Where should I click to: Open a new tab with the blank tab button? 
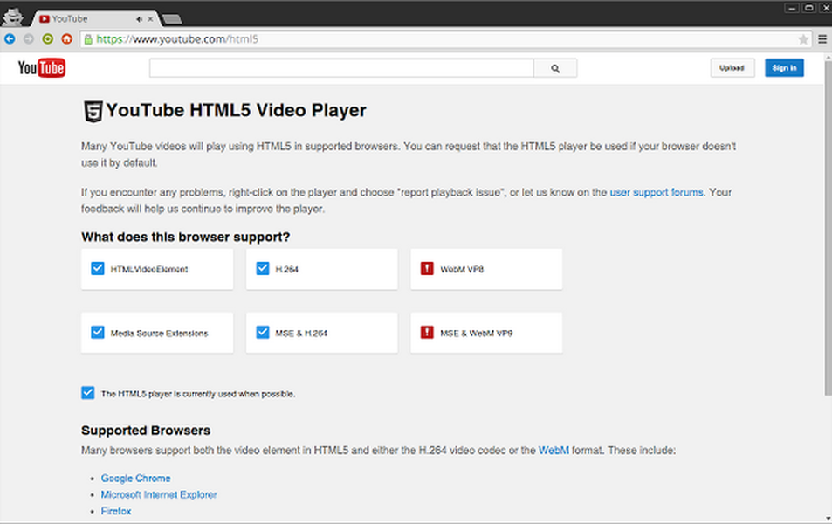172,19
